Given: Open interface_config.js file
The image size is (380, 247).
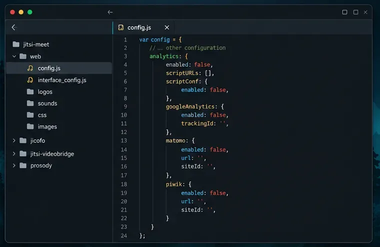Looking at the screenshot, I should pyautogui.click(x=62, y=80).
